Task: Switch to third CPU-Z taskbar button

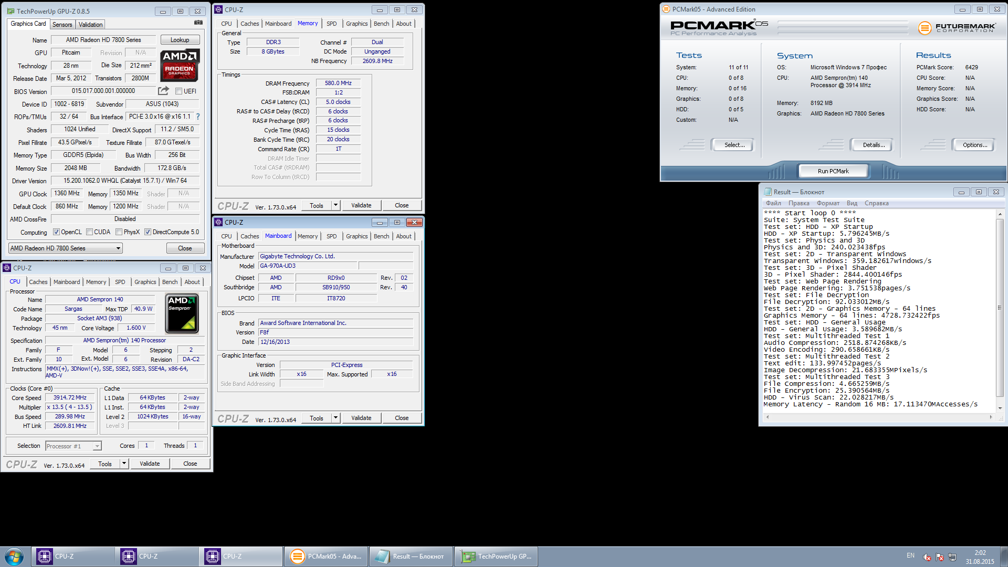Action: [x=240, y=556]
